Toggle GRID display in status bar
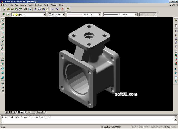The image size is (178, 129). 141,127
